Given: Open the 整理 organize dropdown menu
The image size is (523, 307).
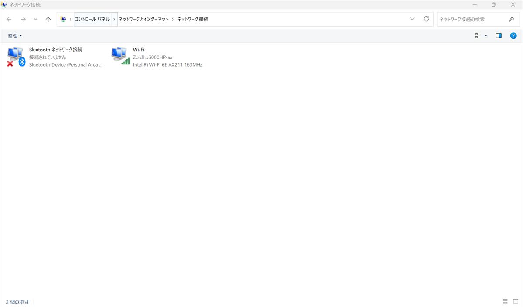Looking at the screenshot, I should point(14,36).
